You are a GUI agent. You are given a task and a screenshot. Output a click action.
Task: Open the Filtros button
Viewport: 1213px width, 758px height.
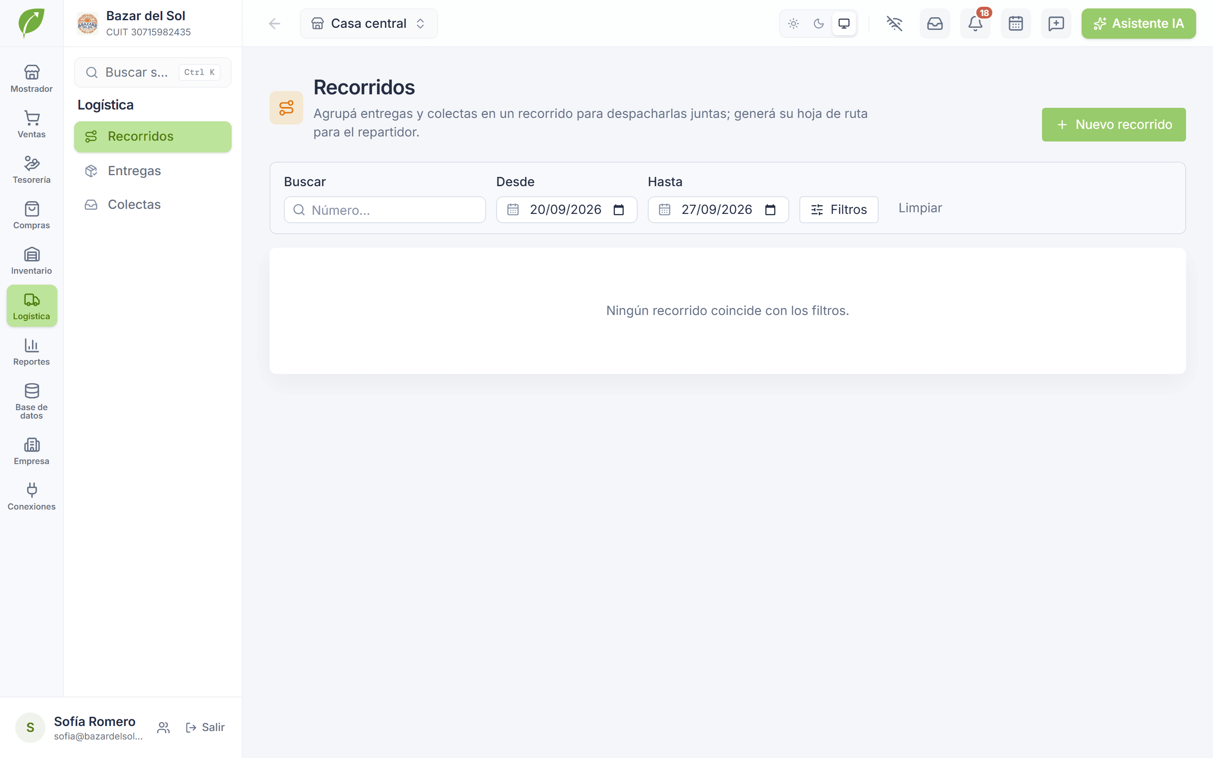839,210
